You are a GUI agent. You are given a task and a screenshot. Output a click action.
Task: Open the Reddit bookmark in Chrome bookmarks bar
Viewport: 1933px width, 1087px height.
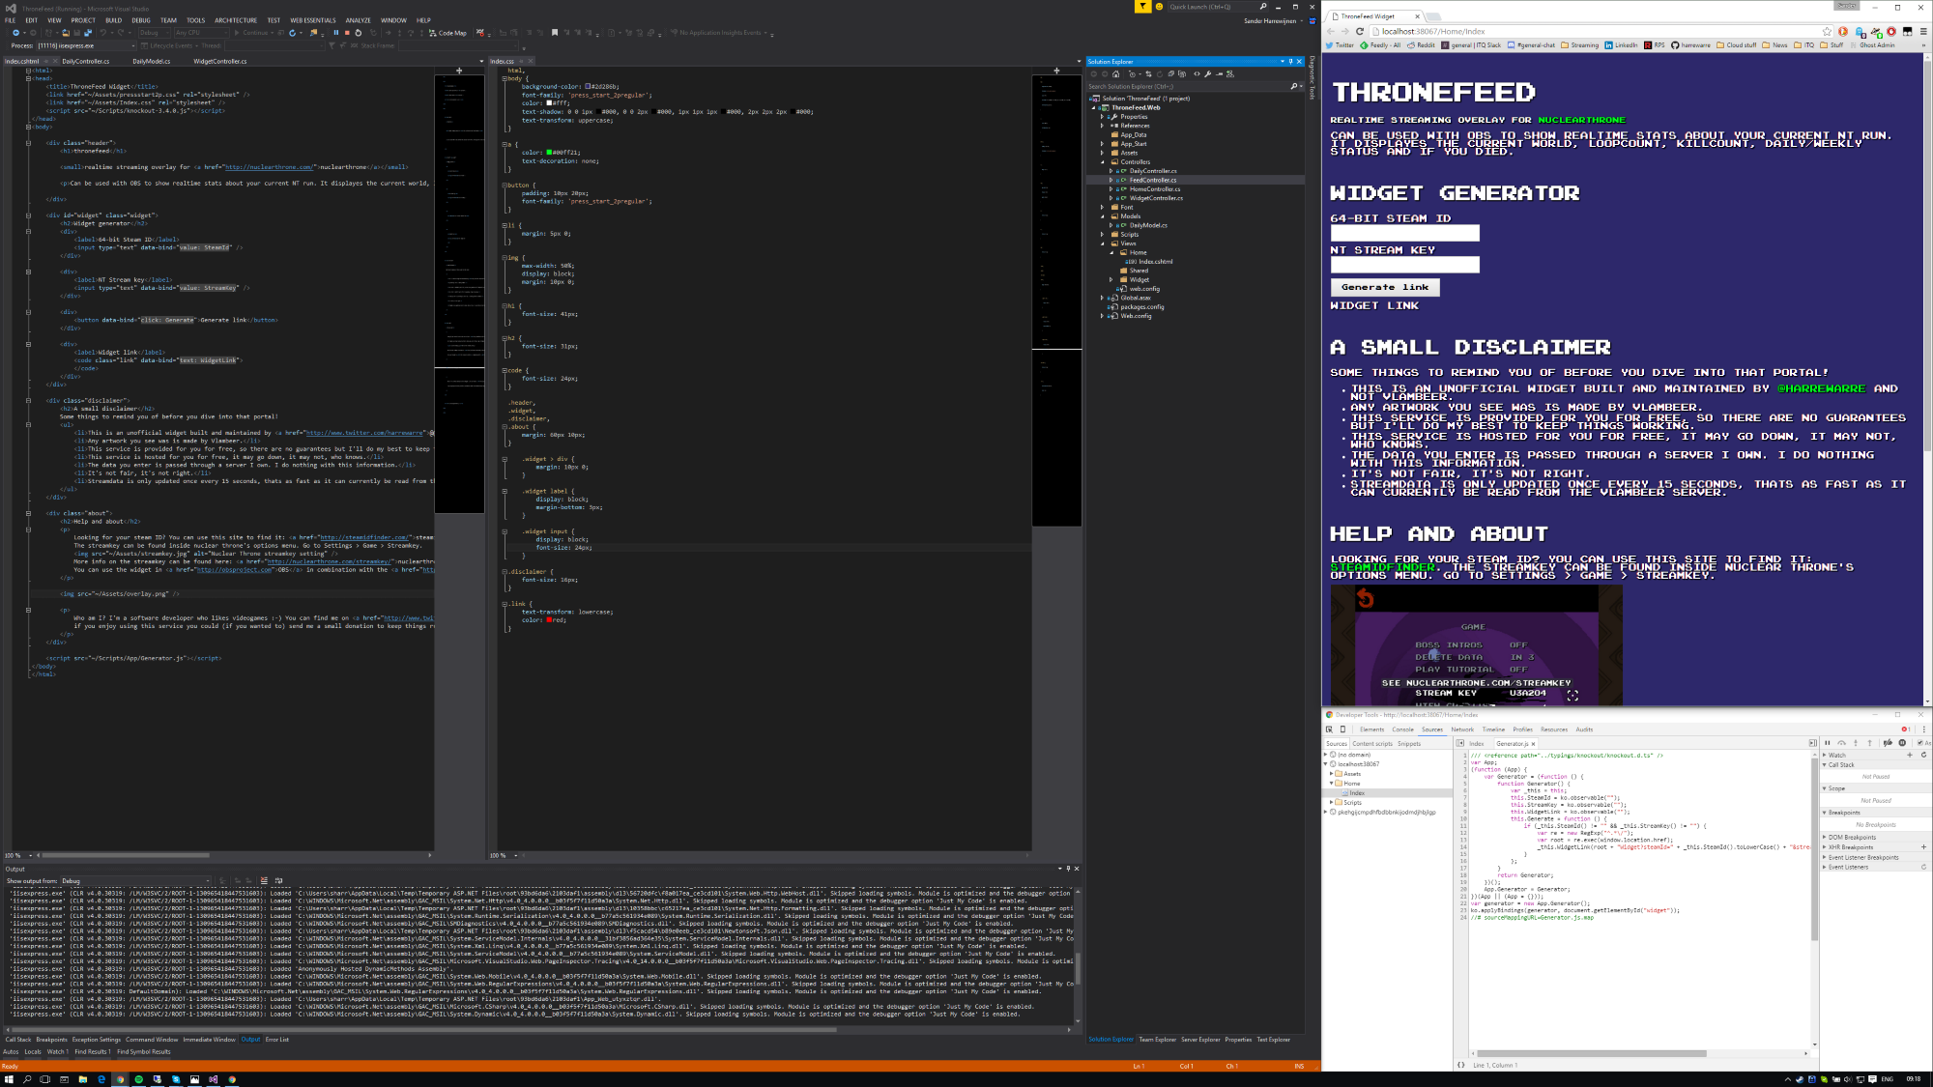click(1421, 45)
